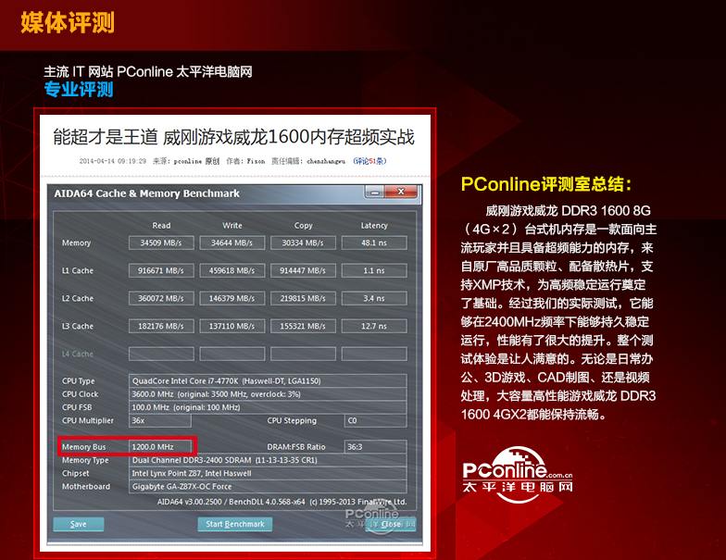Minimize the AIDA64 benchmark window
Image resolution: width=726 pixels, height=560 pixels.
(372, 193)
